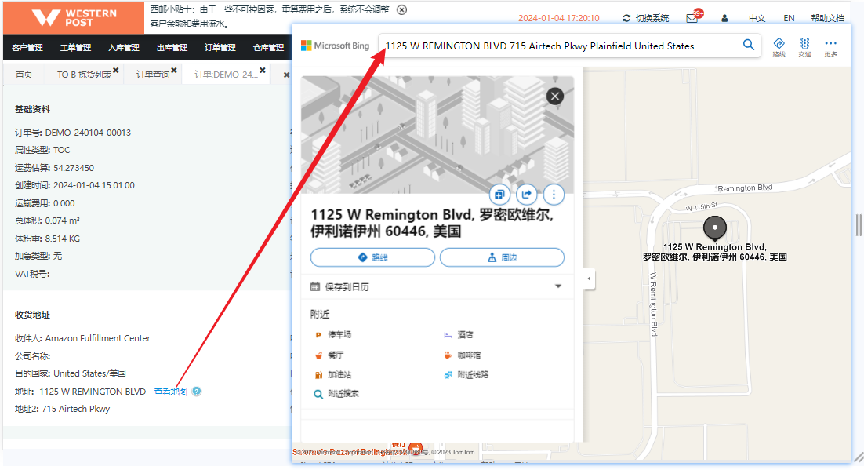
Task: Click the timestamp 2024-01-04 17:20:10
Action: 559,18
